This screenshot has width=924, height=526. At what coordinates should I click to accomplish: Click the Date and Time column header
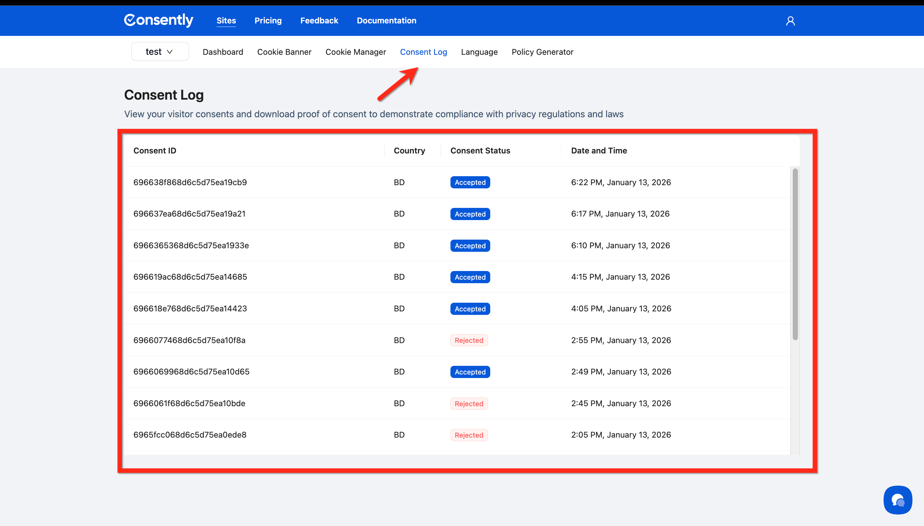[599, 151]
